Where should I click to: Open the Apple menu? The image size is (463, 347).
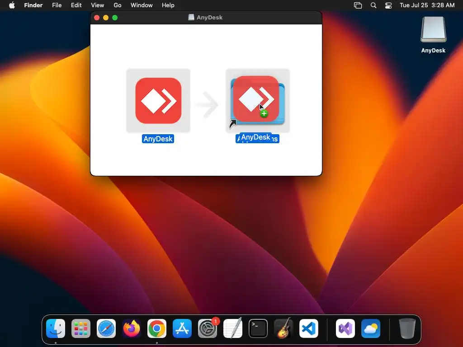[x=12, y=5]
